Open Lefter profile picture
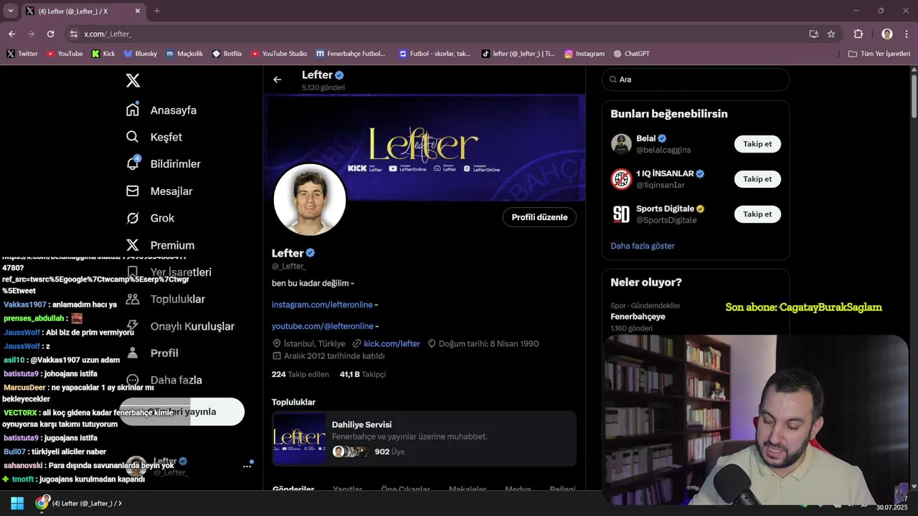This screenshot has width=918, height=516. coord(310,200)
